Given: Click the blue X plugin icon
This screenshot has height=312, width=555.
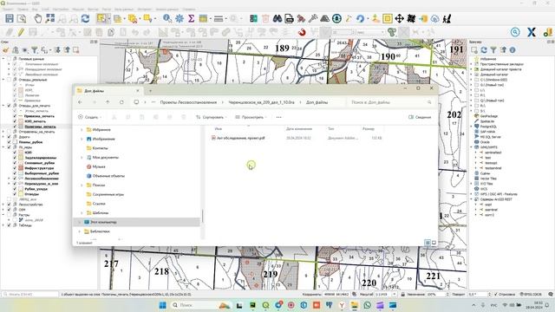Looking at the screenshot, I should point(531,32).
